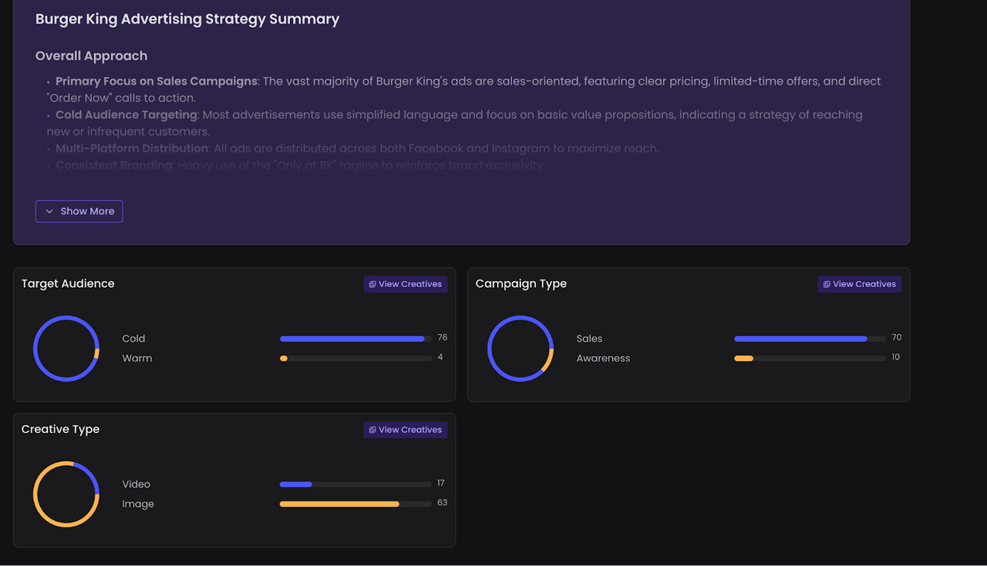This screenshot has width=987, height=566.
Task: Click the Awareness label in Campaign Type
Action: pyautogui.click(x=603, y=358)
